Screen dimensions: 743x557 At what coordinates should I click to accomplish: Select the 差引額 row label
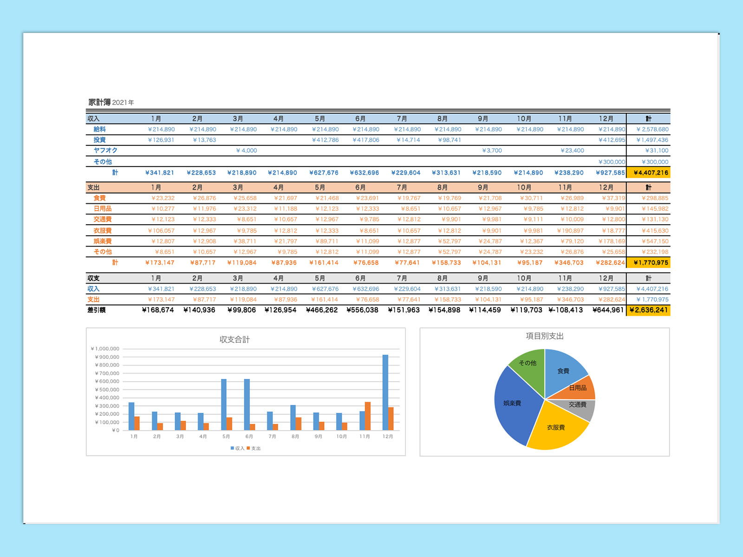click(97, 310)
